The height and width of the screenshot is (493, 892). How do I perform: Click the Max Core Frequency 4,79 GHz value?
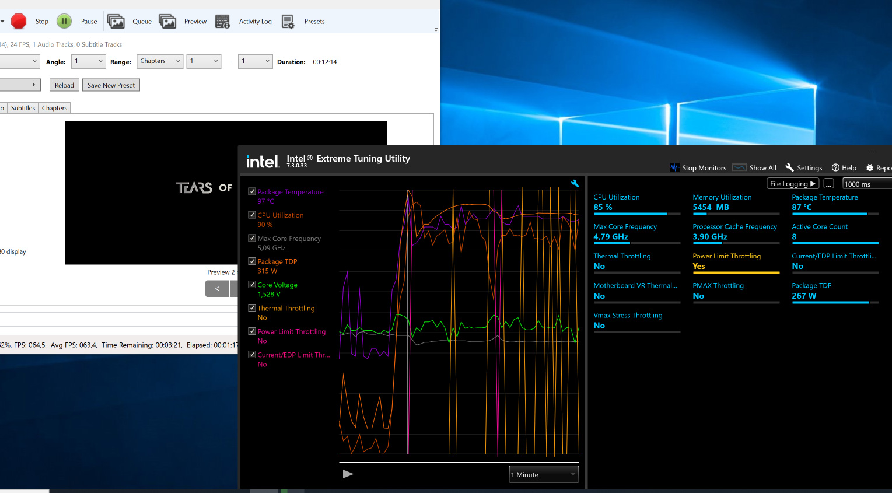pos(611,237)
